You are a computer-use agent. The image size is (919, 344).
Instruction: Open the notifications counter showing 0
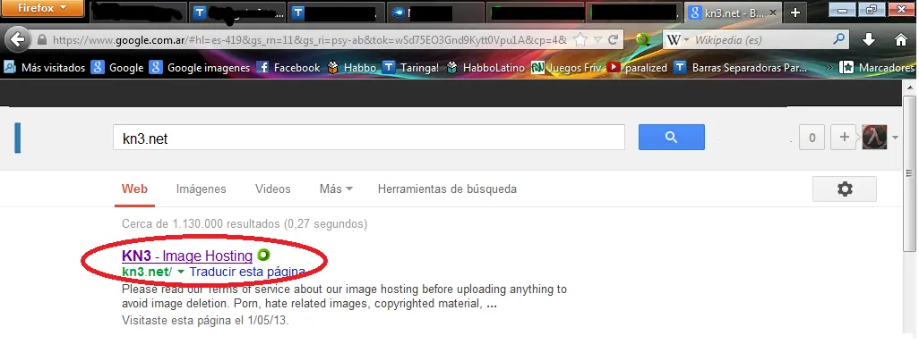pyautogui.click(x=812, y=138)
